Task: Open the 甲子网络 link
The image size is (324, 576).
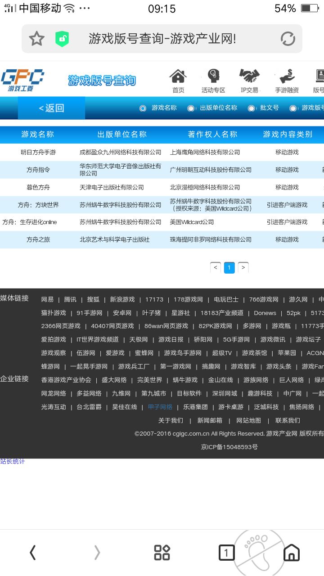Action: coord(160,407)
